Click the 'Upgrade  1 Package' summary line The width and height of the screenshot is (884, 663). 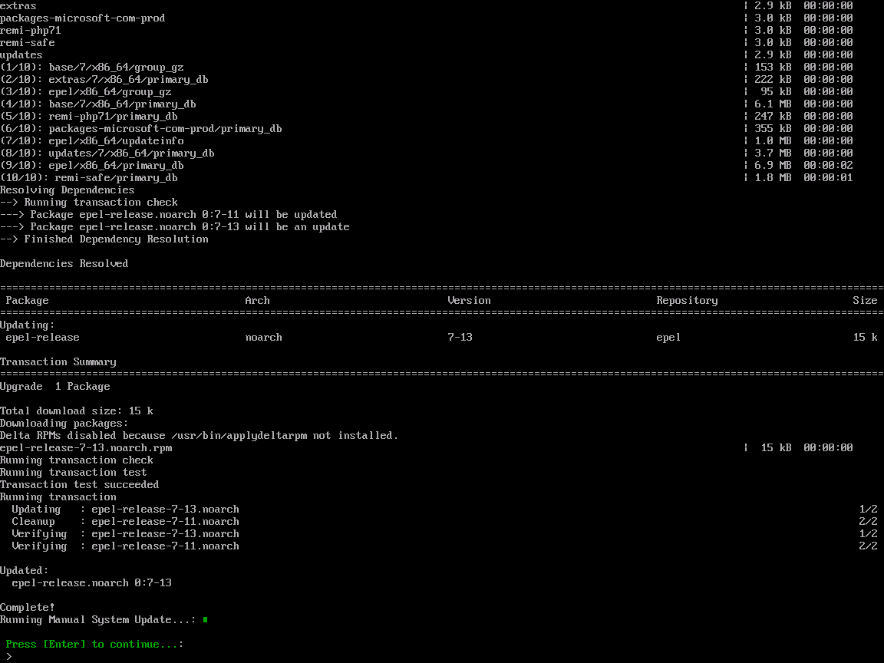tap(55, 387)
